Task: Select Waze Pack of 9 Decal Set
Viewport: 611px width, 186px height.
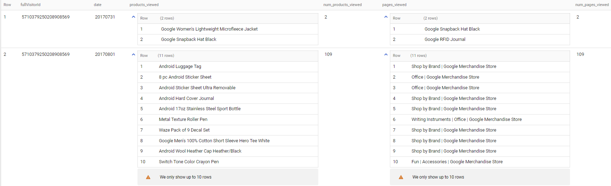Action: point(184,130)
